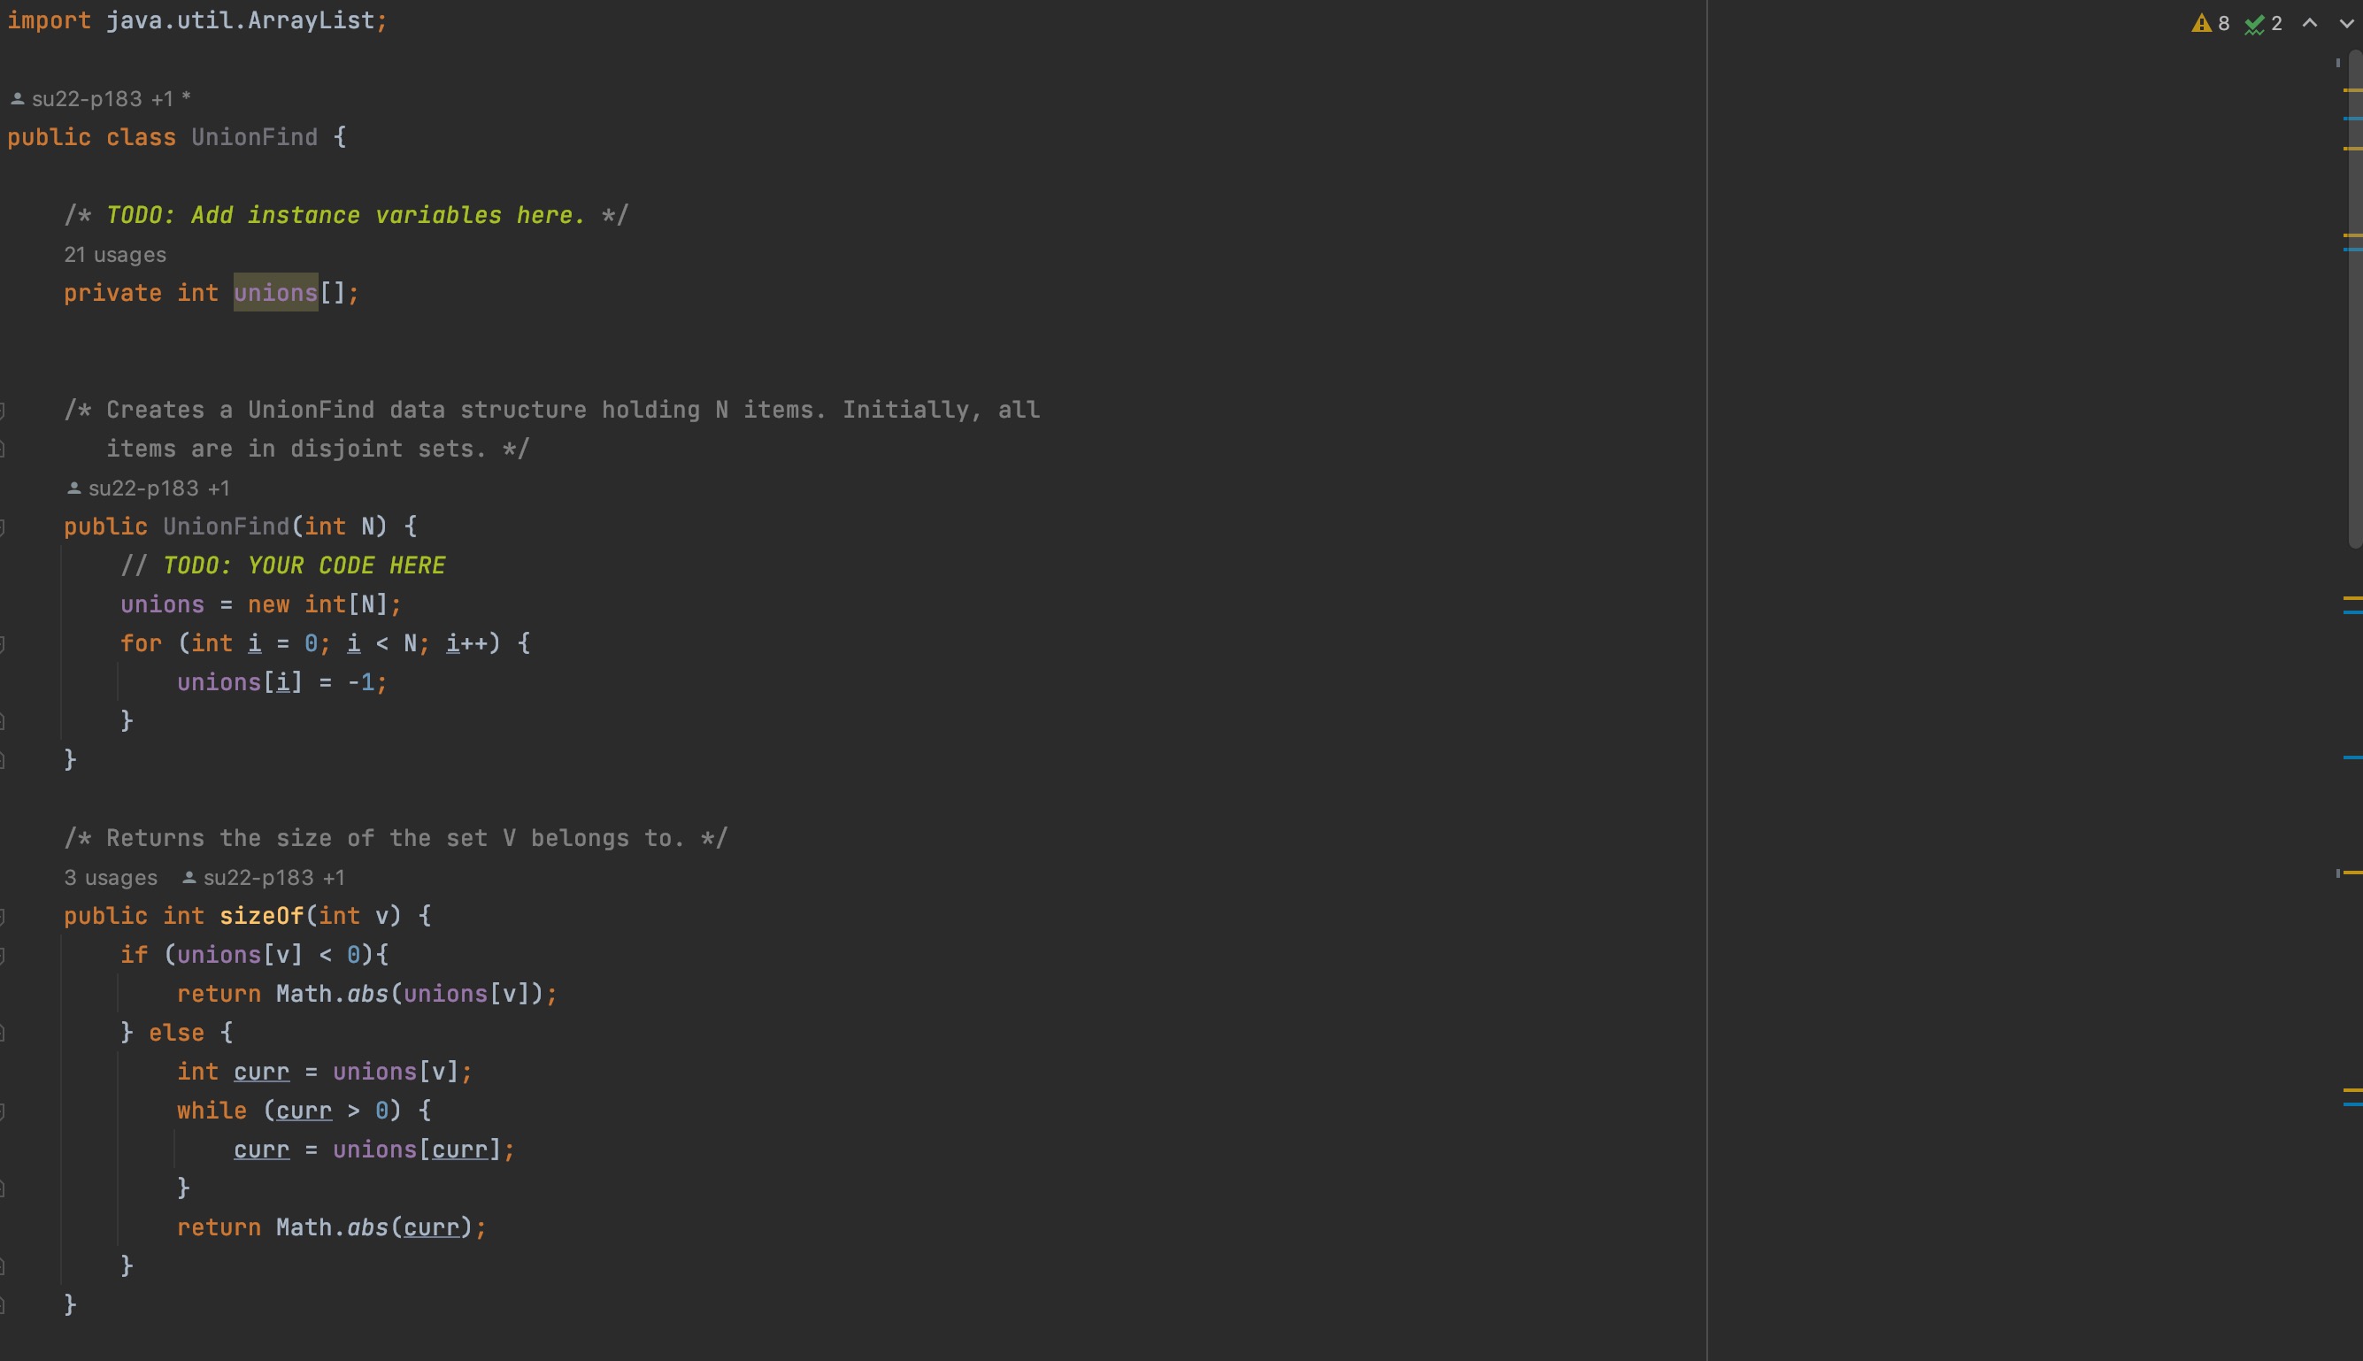The image size is (2363, 1361).
Task: Click 'su22-p183 +1' author hint above constructor
Action: (x=158, y=488)
